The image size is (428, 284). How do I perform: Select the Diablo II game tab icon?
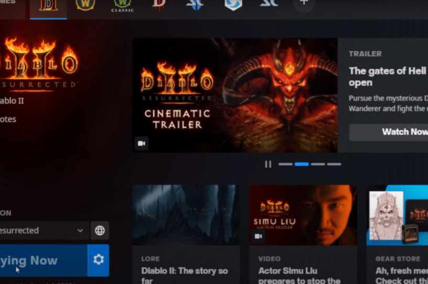pos(48,5)
